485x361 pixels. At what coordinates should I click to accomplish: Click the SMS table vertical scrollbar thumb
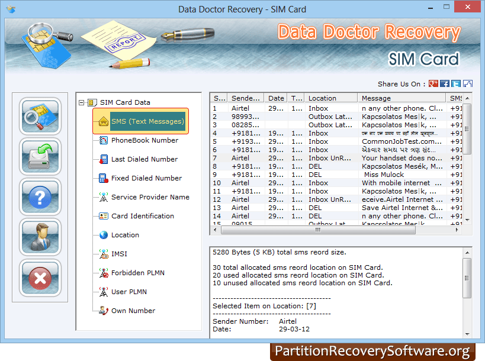coord(467,129)
